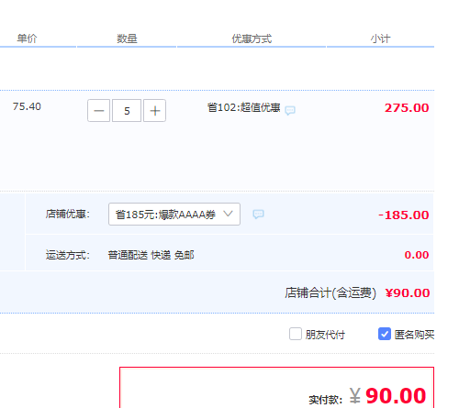Click the 省102:超值优惠 discount text
The width and height of the screenshot is (459, 408).
click(x=243, y=107)
